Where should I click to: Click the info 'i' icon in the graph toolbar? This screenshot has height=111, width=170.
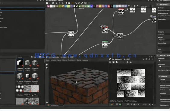click(x=56, y=3)
